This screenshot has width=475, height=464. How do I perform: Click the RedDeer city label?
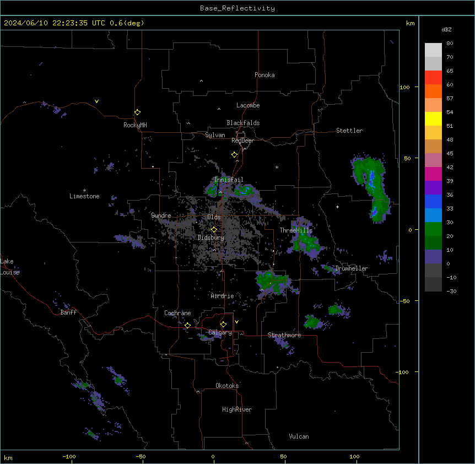pyautogui.click(x=242, y=141)
